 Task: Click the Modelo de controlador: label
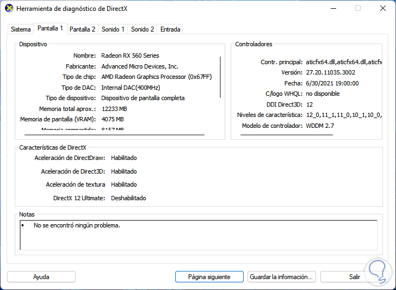(x=272, y=126)
